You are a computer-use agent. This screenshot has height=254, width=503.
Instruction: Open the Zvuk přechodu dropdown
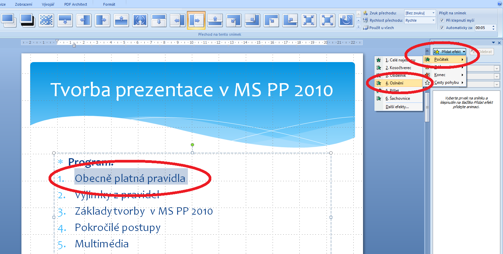[433, 13]
